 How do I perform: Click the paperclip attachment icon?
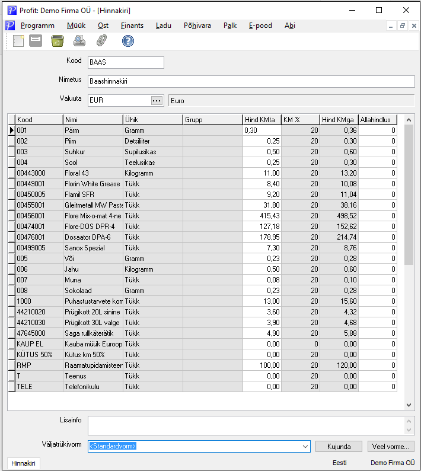pyautogui.click(x=101, y=41)
